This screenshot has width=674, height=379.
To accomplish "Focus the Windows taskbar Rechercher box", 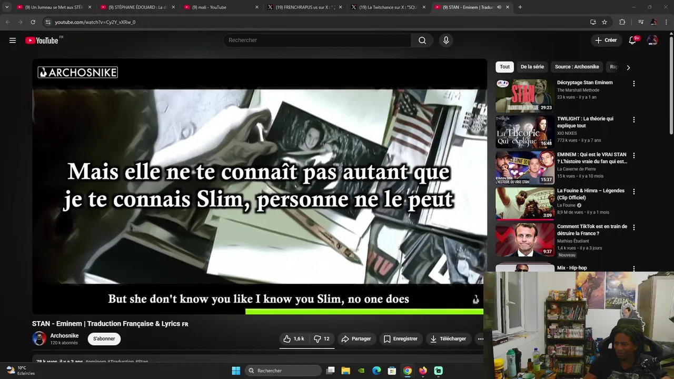I will [283, 371].
